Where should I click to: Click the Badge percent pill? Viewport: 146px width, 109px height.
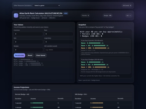coord(108,16)
